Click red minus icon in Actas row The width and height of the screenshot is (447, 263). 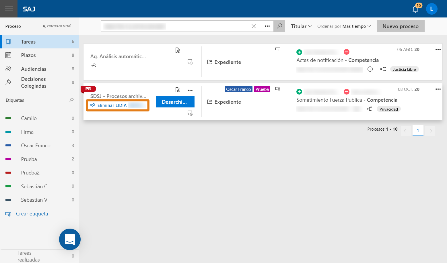tap(347, 52)
